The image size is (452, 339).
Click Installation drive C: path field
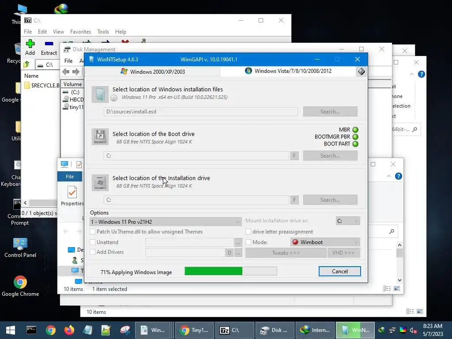[196, 200]
